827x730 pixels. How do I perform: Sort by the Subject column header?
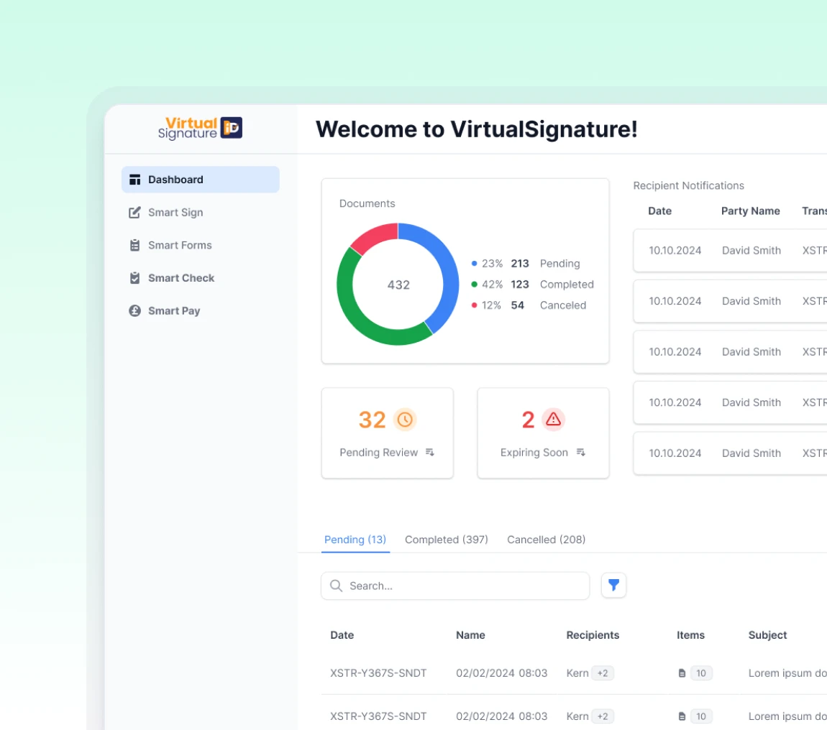pyautogui.click(x=767, y=635)
